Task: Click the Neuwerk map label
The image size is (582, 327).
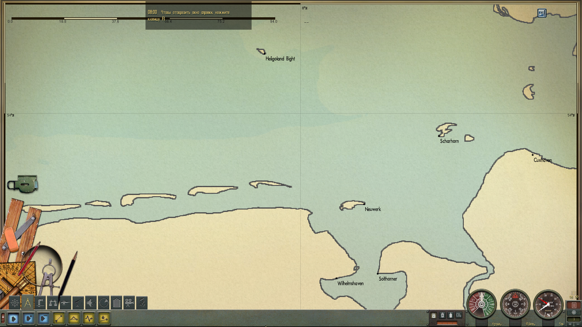Action: coord(373,209)
